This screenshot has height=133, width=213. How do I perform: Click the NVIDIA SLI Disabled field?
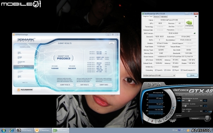[x=175, y=67]
